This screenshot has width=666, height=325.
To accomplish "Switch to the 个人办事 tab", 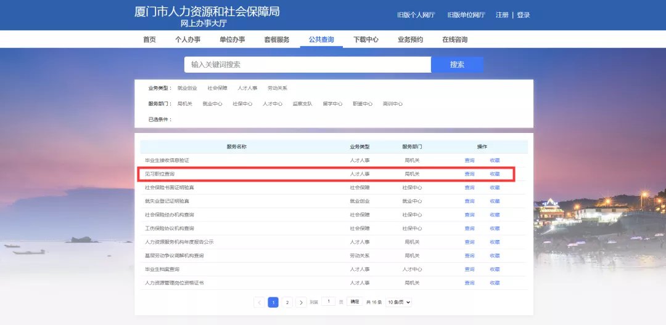I will (187, 39).
